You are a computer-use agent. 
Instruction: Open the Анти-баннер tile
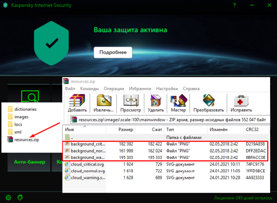coord(30,162)
